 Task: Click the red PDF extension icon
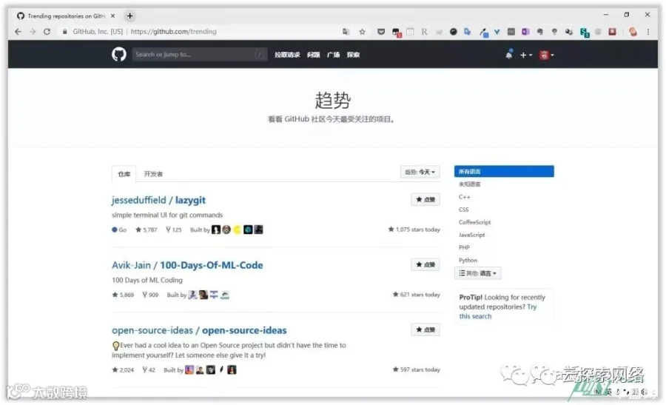click(612, 31)
